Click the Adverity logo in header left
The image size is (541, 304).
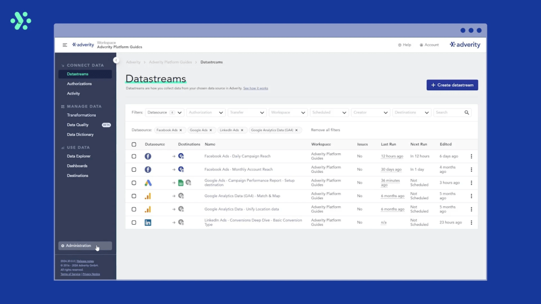click(x=83, y=45)
